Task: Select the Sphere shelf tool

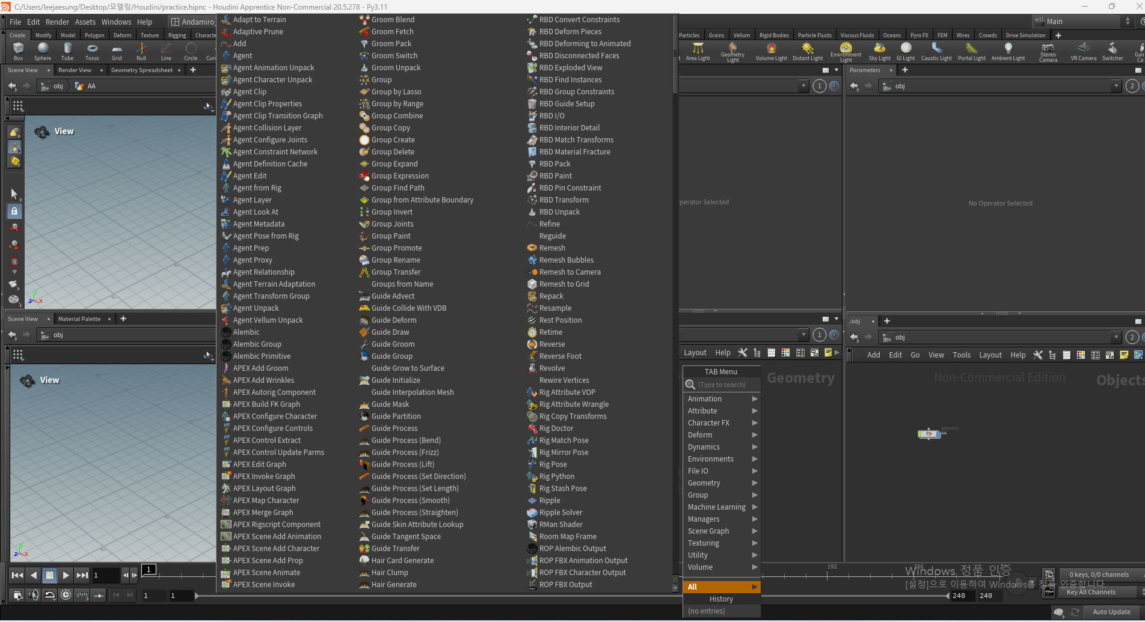Action: coord(43,51)
